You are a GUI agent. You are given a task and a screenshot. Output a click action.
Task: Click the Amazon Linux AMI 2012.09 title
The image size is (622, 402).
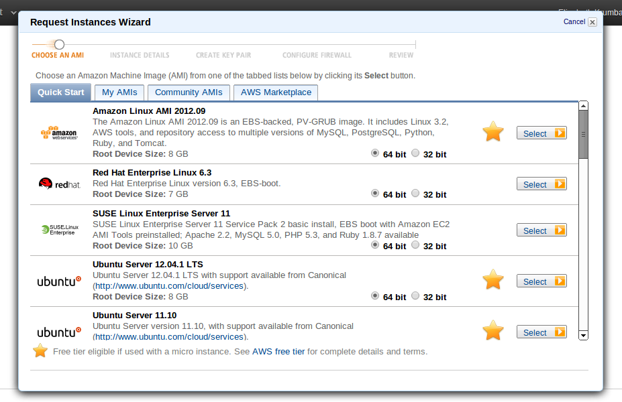(149, 111)
